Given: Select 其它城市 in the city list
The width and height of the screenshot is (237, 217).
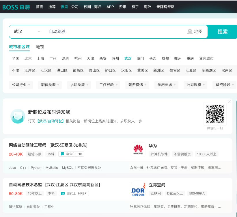Looking at the screenshot, I should [x=206, y=59].
